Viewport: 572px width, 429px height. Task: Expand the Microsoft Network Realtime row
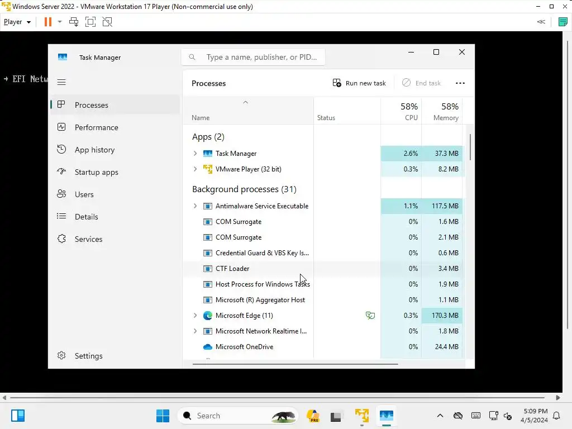[195, 331]
